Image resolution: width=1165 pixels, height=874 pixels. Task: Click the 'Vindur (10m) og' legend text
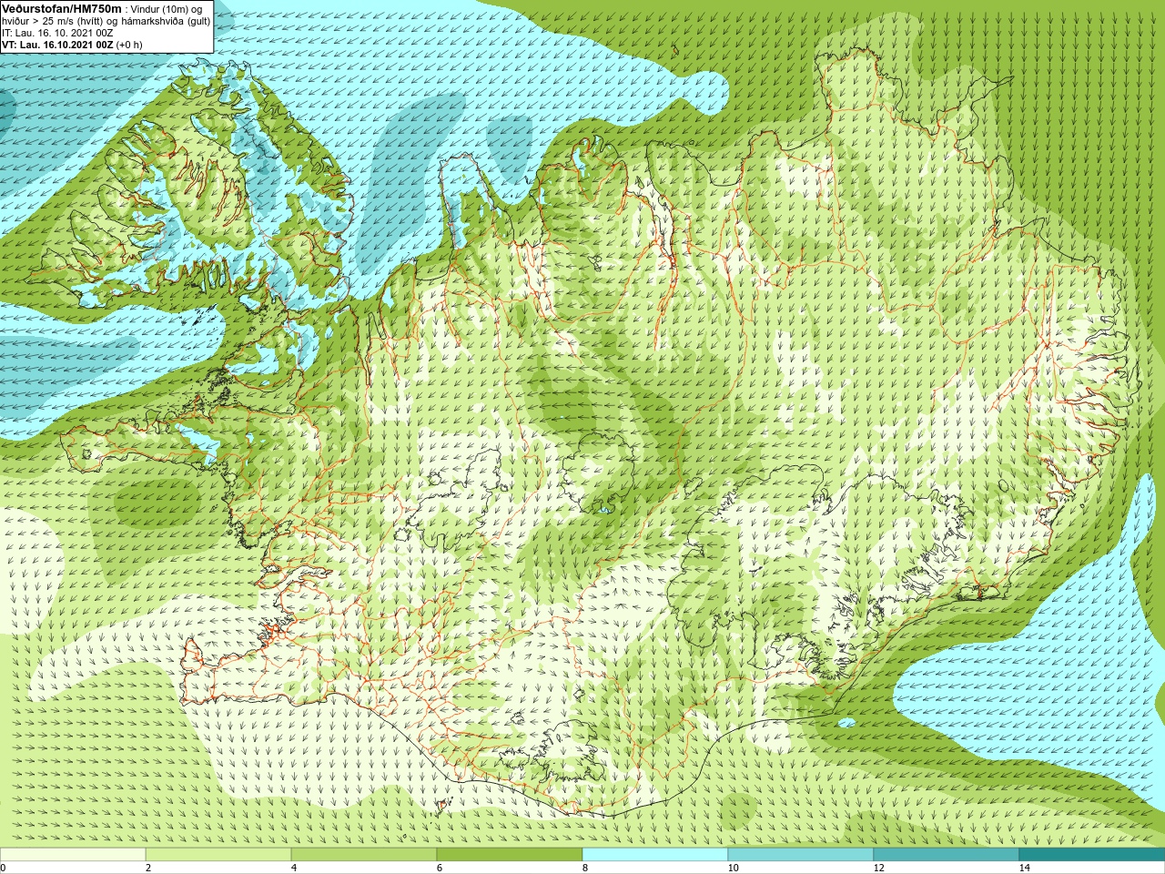click(167, 9)
